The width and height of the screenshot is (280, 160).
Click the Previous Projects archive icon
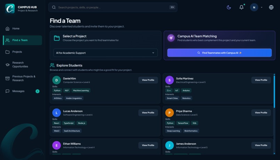(x=8, y=78)
